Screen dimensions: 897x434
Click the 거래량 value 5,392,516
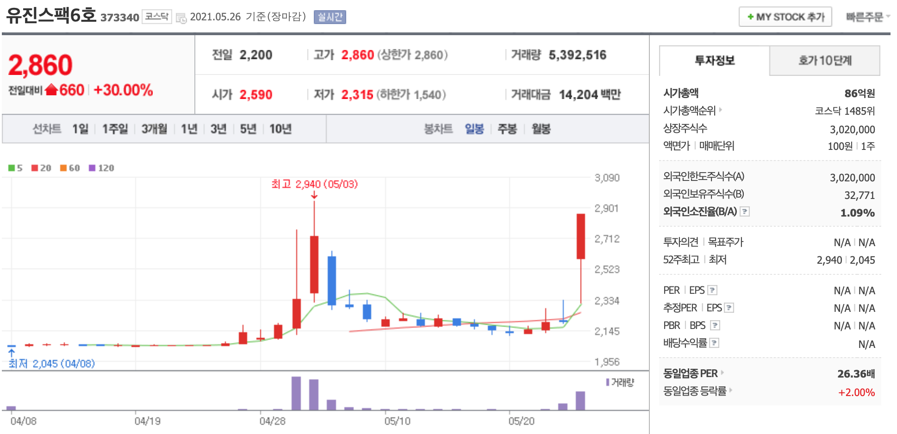click(x=577, y=55)
